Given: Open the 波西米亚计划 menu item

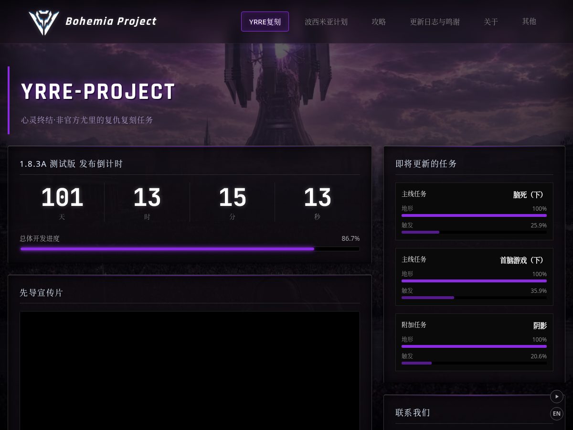Looking at the screenshot, I should click(x=326, y=21).
